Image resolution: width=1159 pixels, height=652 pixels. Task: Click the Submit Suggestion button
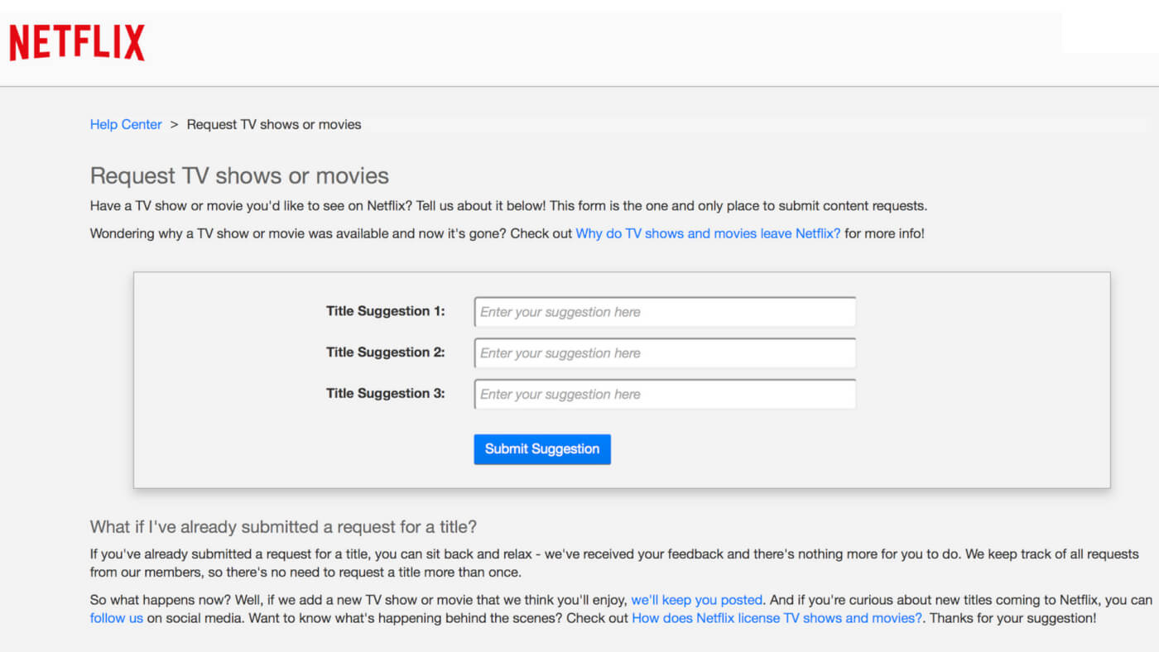[542, 449]
